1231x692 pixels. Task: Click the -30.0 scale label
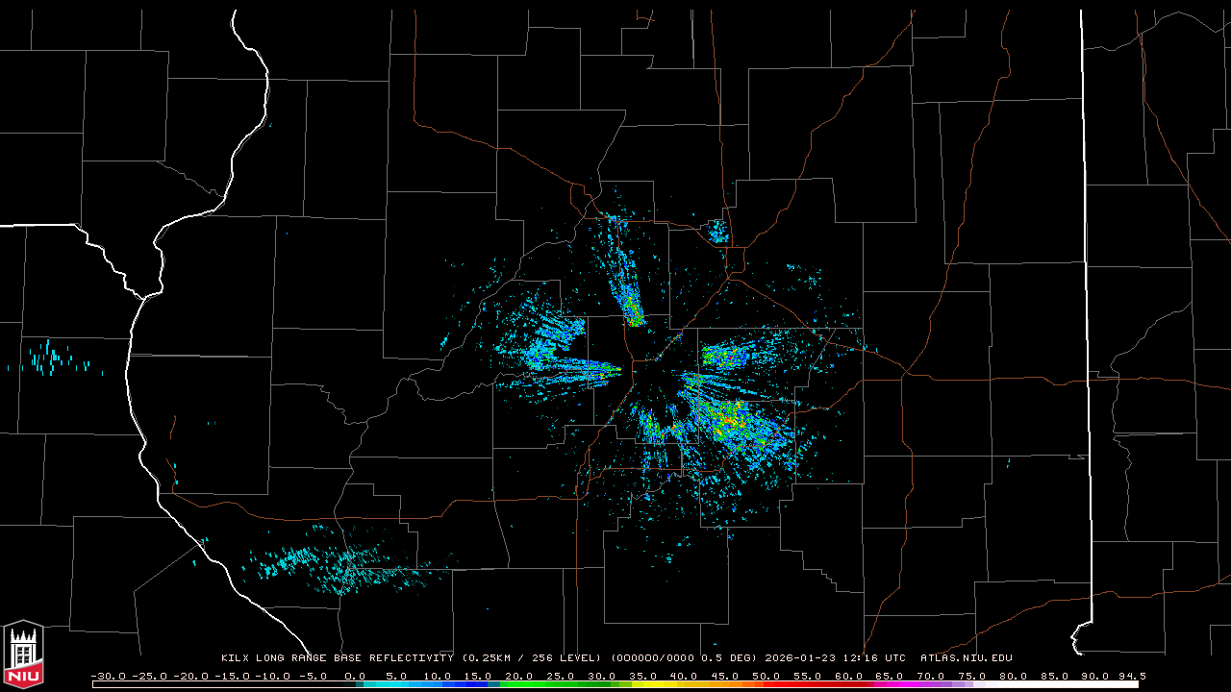pos(109,676)
